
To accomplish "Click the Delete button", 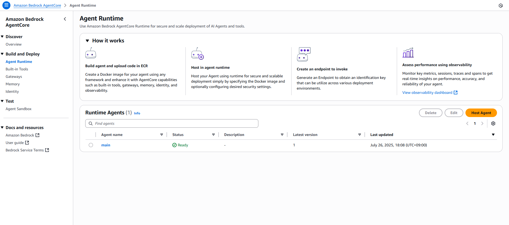I will [x=430, y=113].
